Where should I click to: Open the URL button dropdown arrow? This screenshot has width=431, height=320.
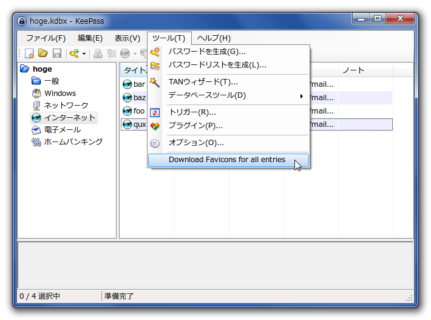[x=135, y=53]
